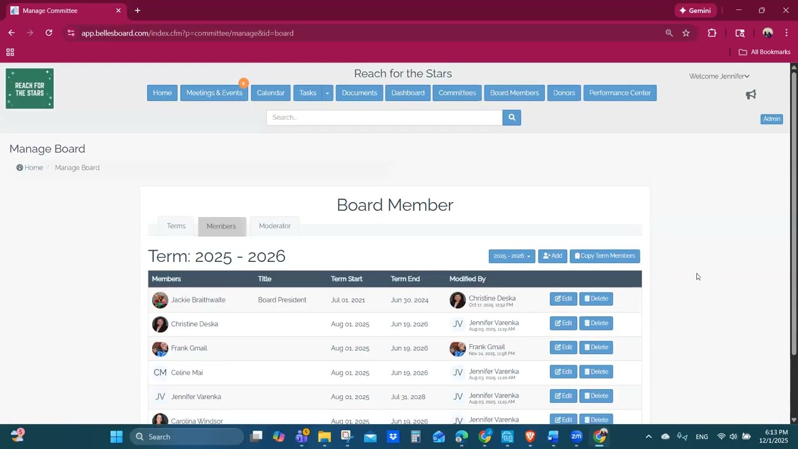
Task: Go to Home in navigation bar
Action: [162, 93]
